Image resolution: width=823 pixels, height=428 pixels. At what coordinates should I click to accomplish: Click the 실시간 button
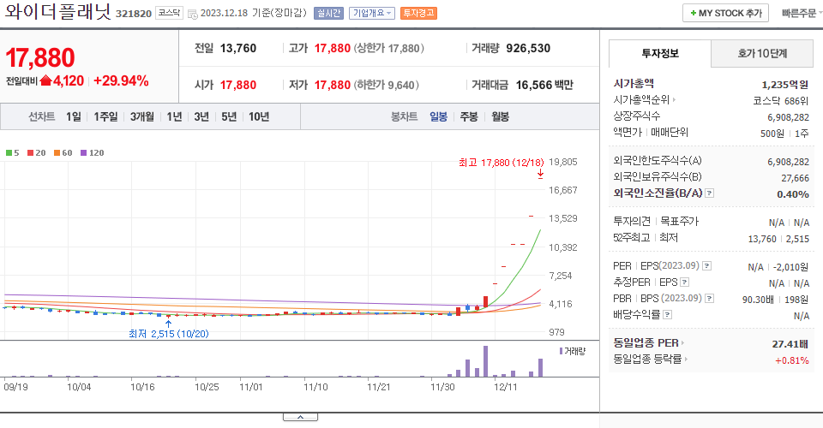pyautogui.click(x=328, y=13)
